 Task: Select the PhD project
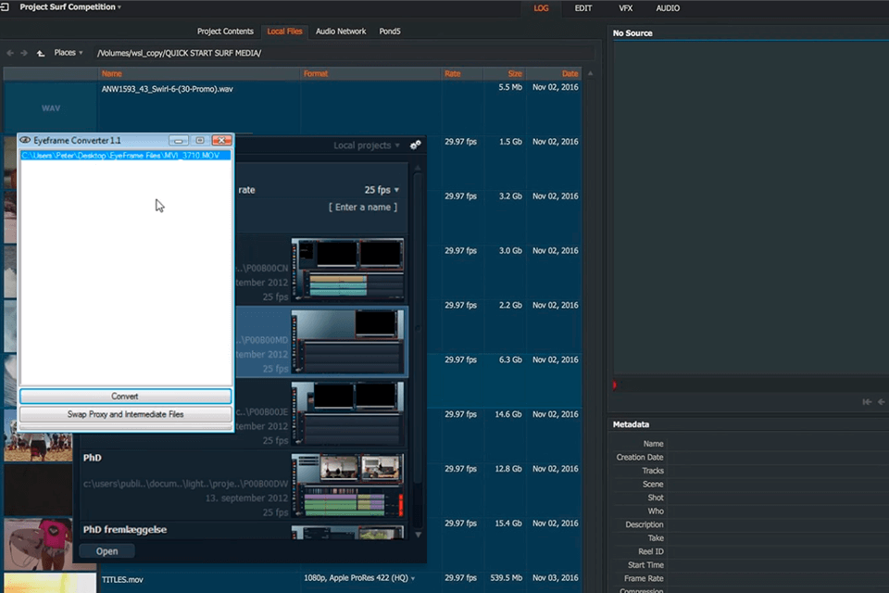coord(93,458)
